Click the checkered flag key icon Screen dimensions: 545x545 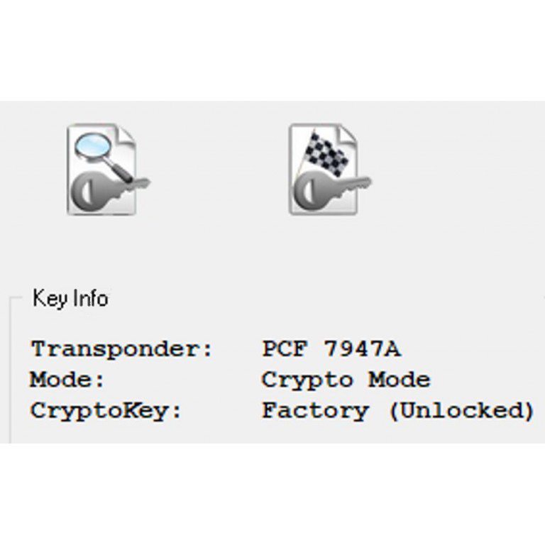[326, 169]
